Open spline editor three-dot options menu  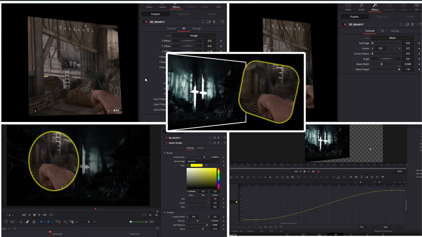[x=404, y=182]
